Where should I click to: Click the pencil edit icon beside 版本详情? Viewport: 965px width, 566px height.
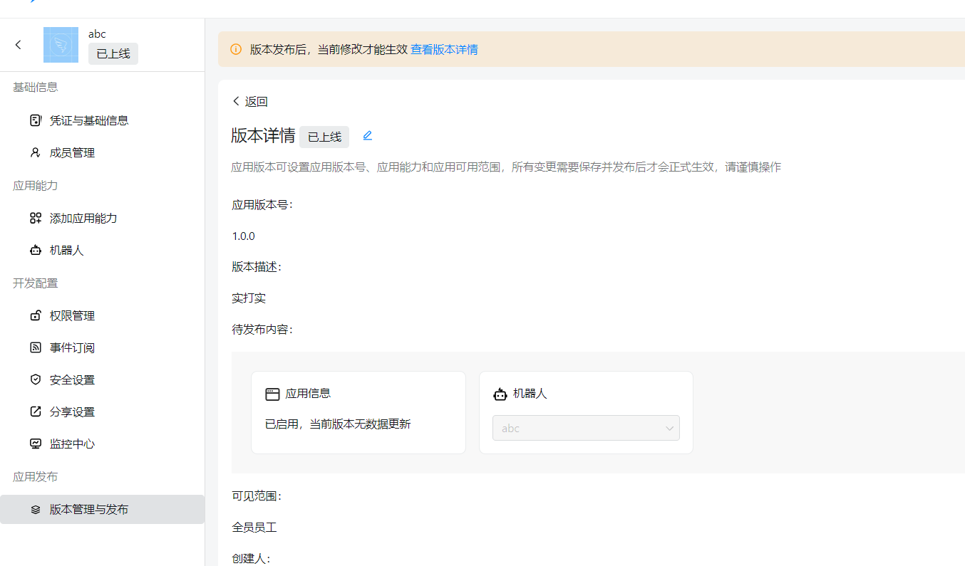tap(368, 135)
